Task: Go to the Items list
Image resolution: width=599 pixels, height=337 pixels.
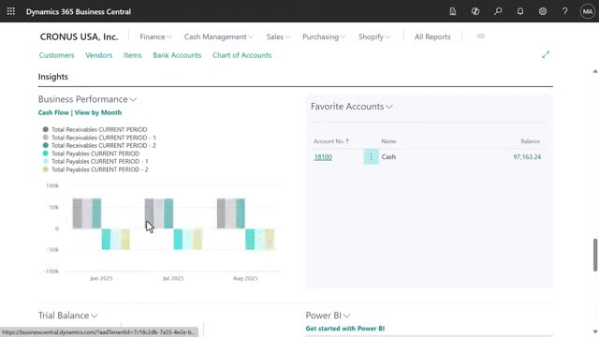Action: (x=133, y=55)
